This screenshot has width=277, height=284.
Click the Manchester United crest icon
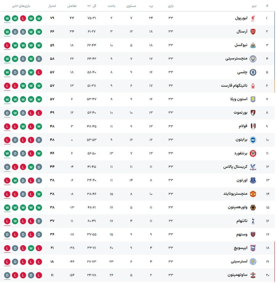coord(253,194)
